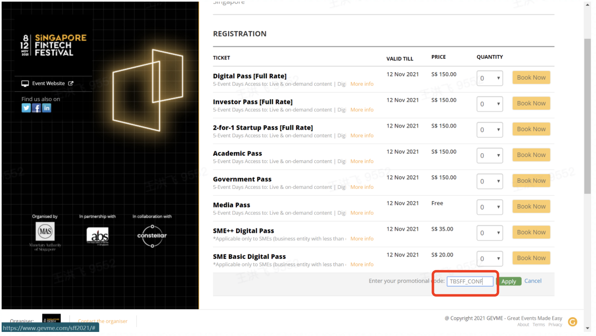More info for Government Pass
This screenshot has height=336, width=596.
(362, 187)
